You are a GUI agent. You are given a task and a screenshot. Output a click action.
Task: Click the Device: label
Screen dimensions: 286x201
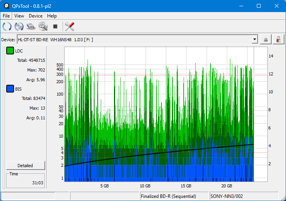point(8,40)
